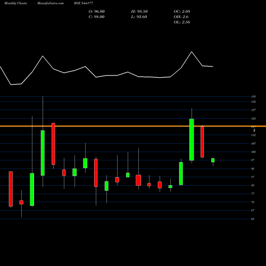Click the first red candle at chart start

click(11, 189)
